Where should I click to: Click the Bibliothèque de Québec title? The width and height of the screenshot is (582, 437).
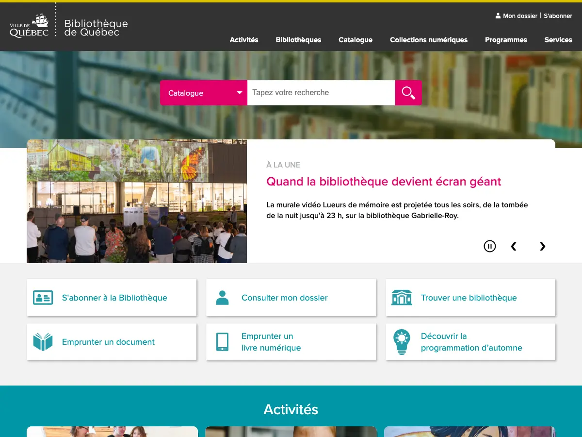click(96, 28)
